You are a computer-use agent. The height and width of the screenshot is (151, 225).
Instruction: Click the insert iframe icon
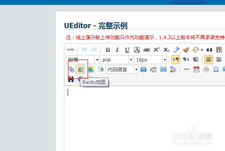click(x=101, y=69)
